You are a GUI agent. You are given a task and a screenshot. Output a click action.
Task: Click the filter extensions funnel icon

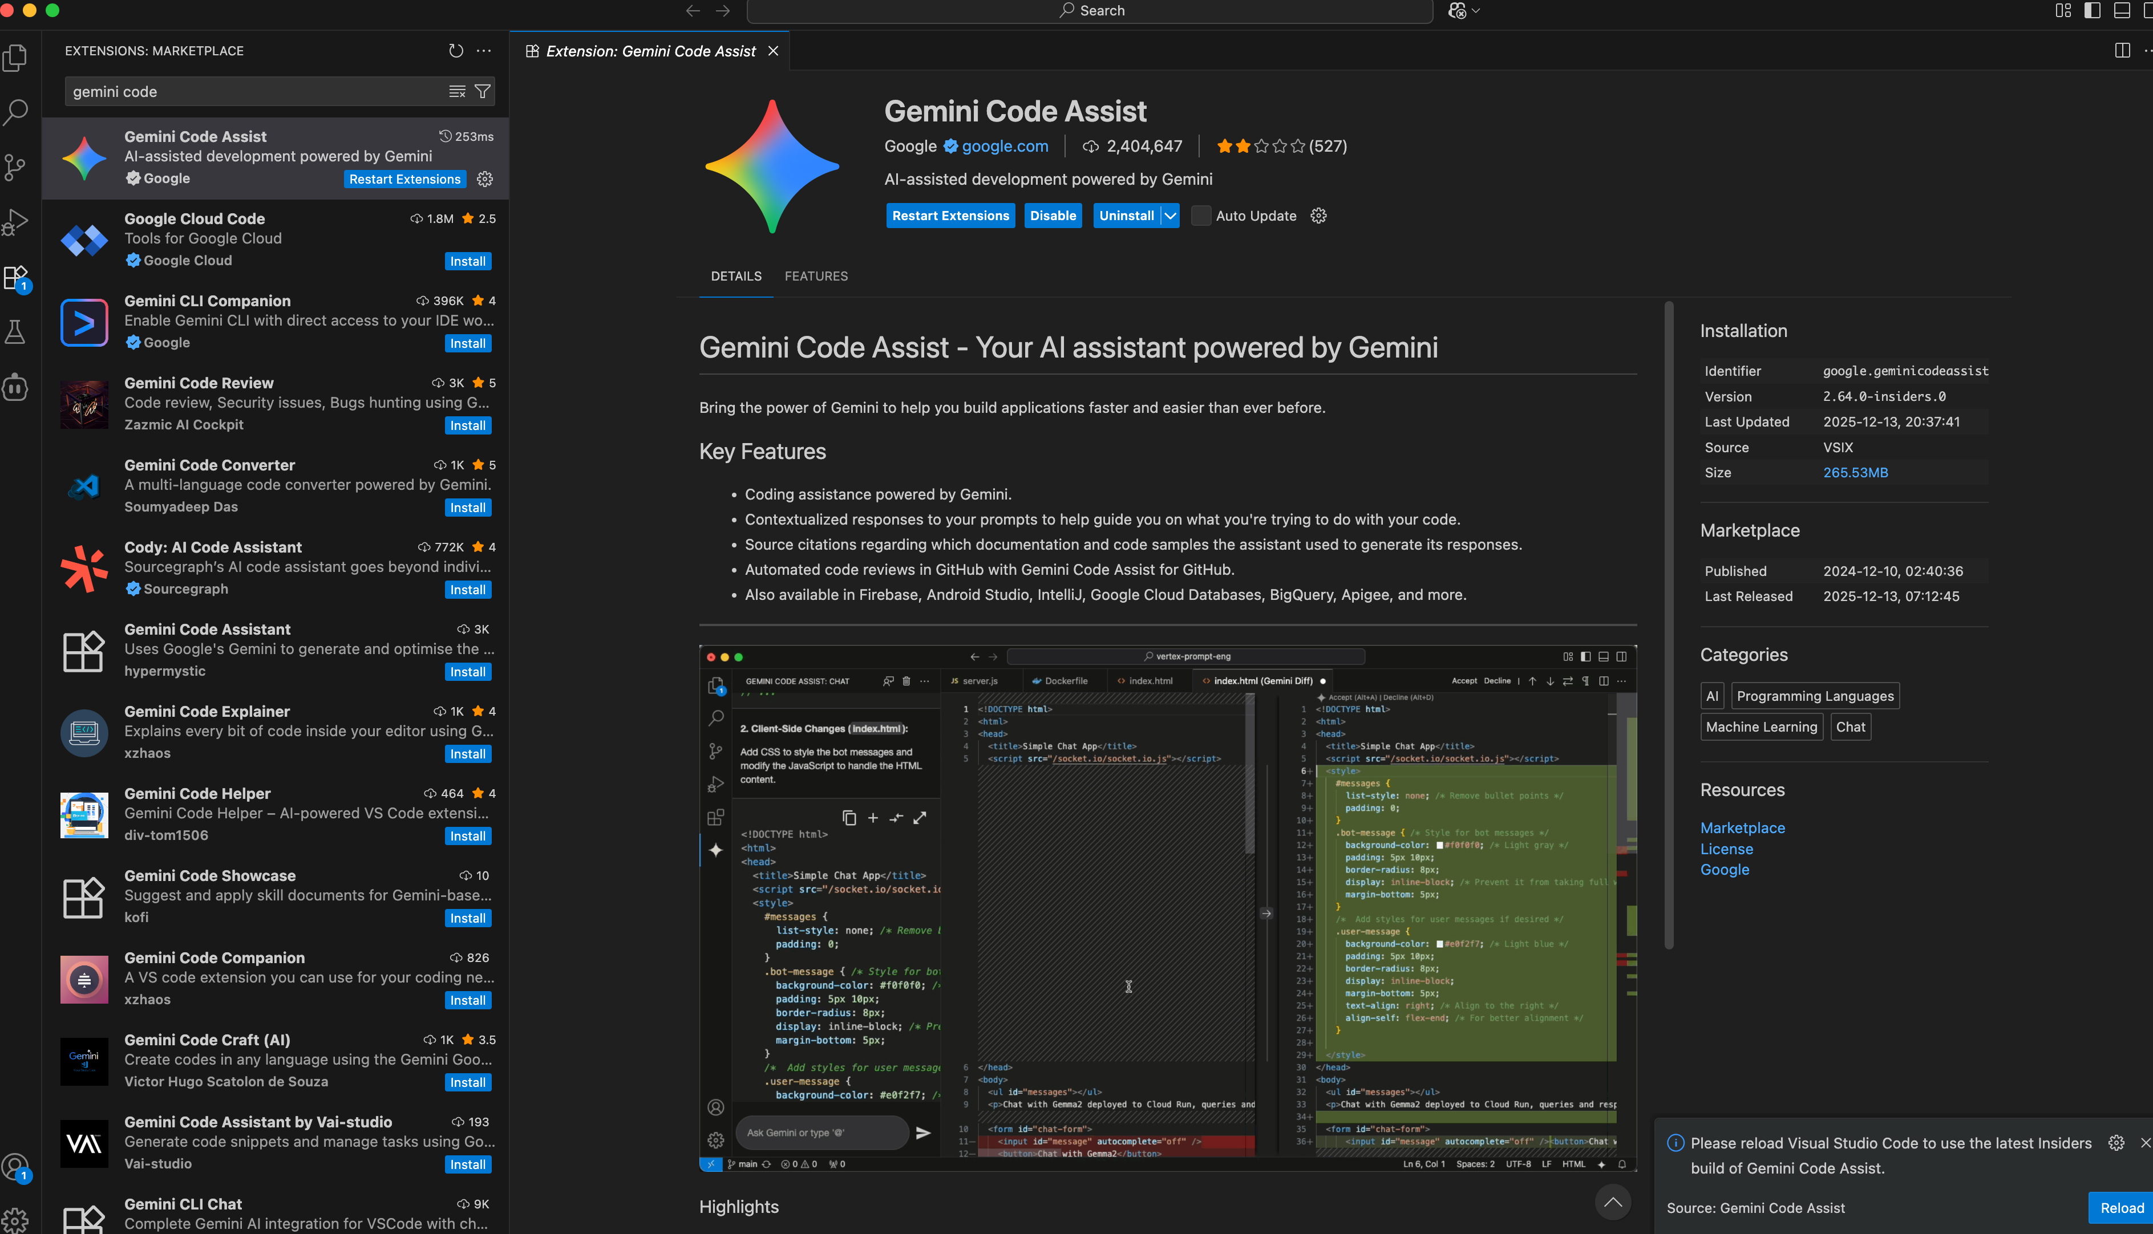coord(482,92)
